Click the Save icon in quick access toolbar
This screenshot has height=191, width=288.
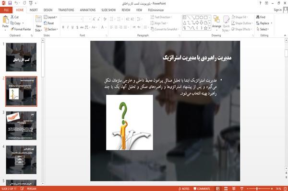point(10,3)
